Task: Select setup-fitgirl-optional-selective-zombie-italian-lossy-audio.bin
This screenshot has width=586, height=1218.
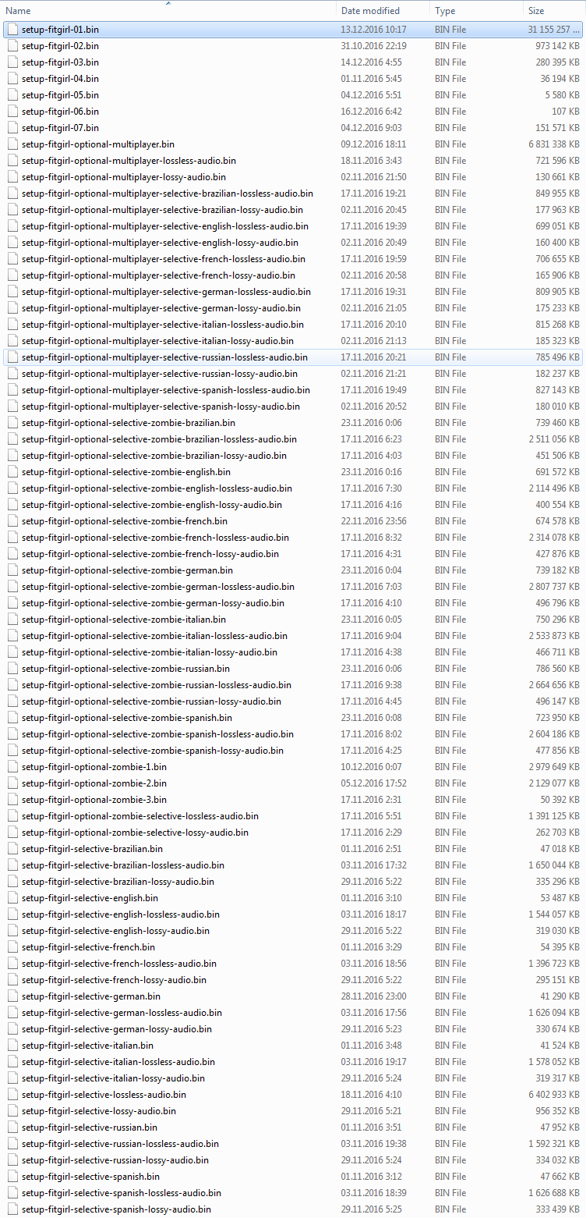Action: pos(150,652)
